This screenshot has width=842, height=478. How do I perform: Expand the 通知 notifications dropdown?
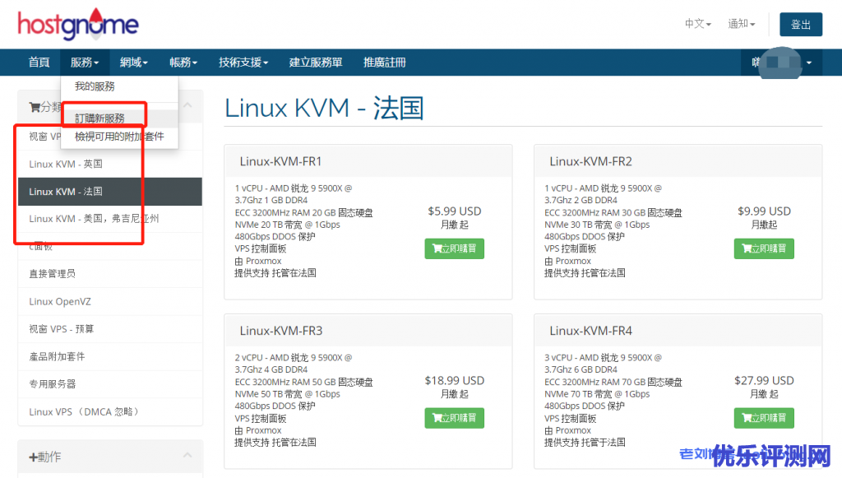[x=741, y=24]
